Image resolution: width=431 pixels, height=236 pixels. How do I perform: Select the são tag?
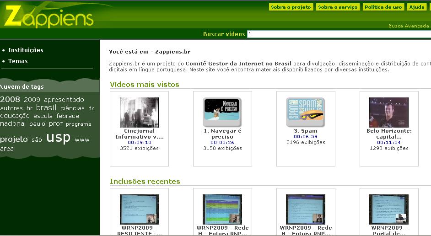(37, 140)
